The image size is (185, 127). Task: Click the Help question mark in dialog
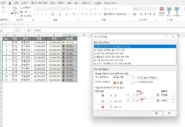166,37
